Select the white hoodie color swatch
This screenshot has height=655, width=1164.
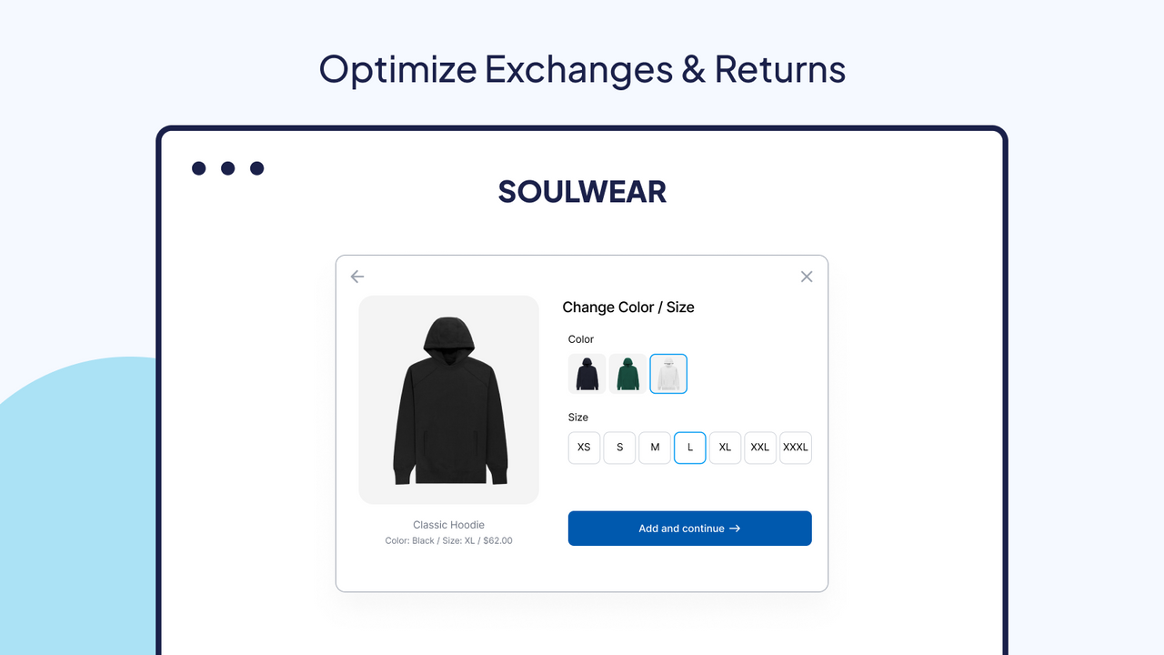coord(668,373)
